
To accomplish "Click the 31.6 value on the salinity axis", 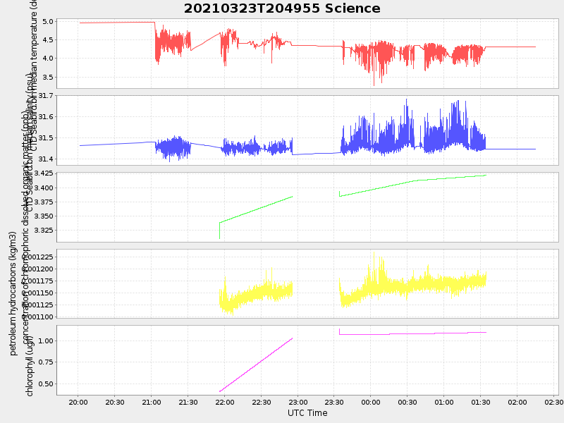I will [46, 117].
